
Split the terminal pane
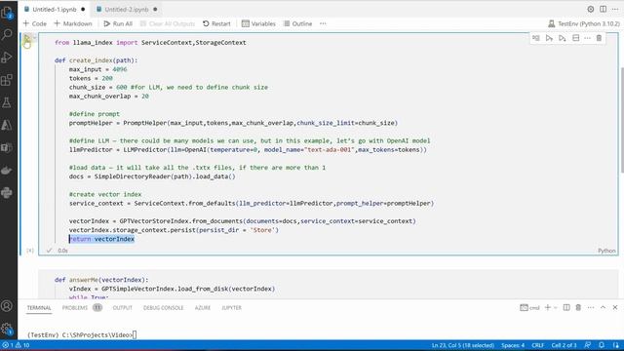[x=566, y=307]
